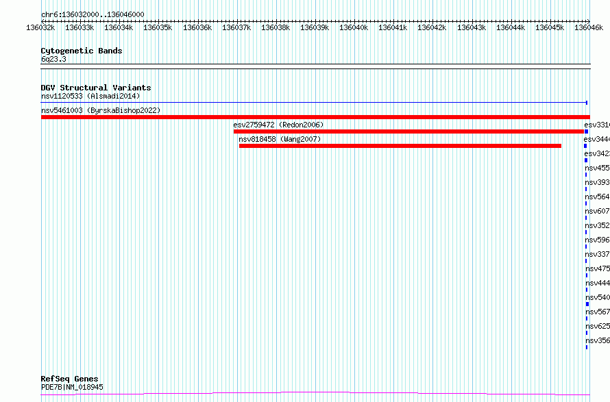Image resolution: width=610 pixels, height=402 pixels.
Task: Select the DGV Structural Variants track title
Action: point(96,88)
